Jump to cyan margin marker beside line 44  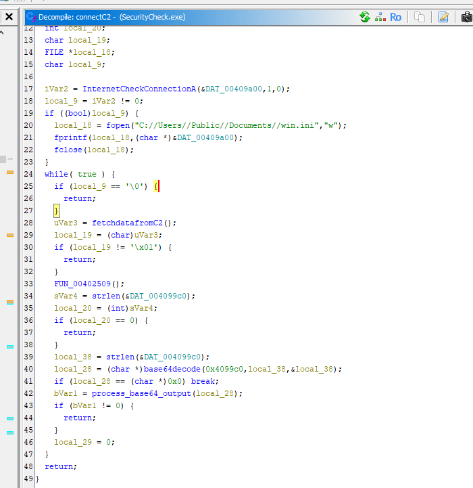click(10, 418)
